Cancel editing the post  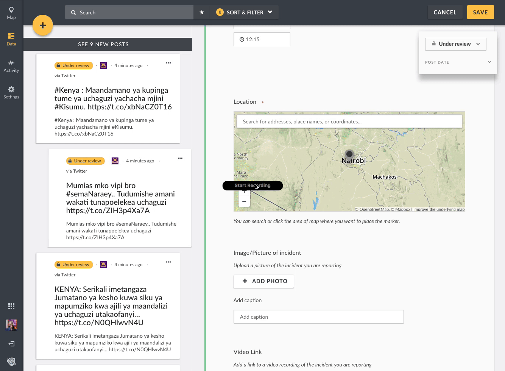445,12
